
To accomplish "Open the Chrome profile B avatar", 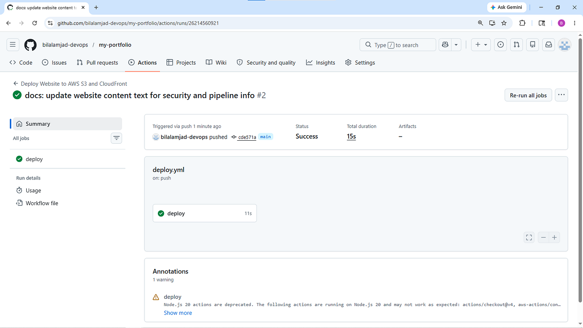I will click(561, 23).
